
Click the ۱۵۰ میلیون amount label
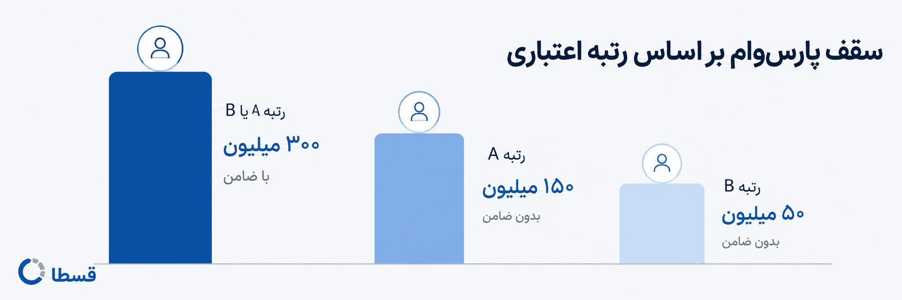(528, 188)
